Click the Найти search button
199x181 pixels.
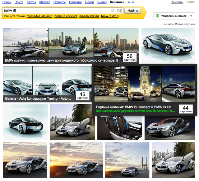click(x=132, y=11)
